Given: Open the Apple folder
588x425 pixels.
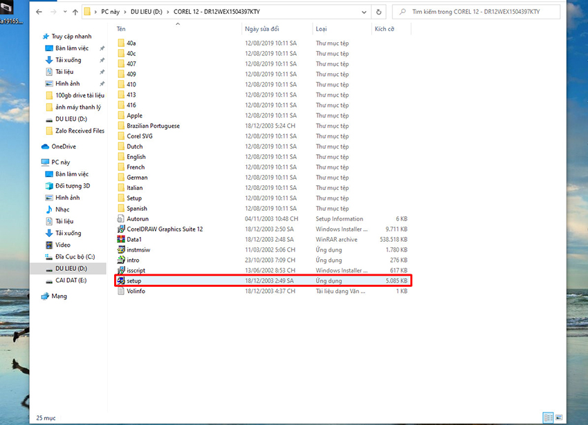Looking at the screenshot, I should pos(134,115).
